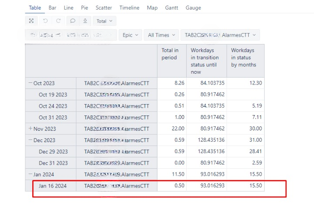The image size is (314, 204).
Task: Switch to the Scatter tab
Action: pyautogui.click(x=103, y=8)
